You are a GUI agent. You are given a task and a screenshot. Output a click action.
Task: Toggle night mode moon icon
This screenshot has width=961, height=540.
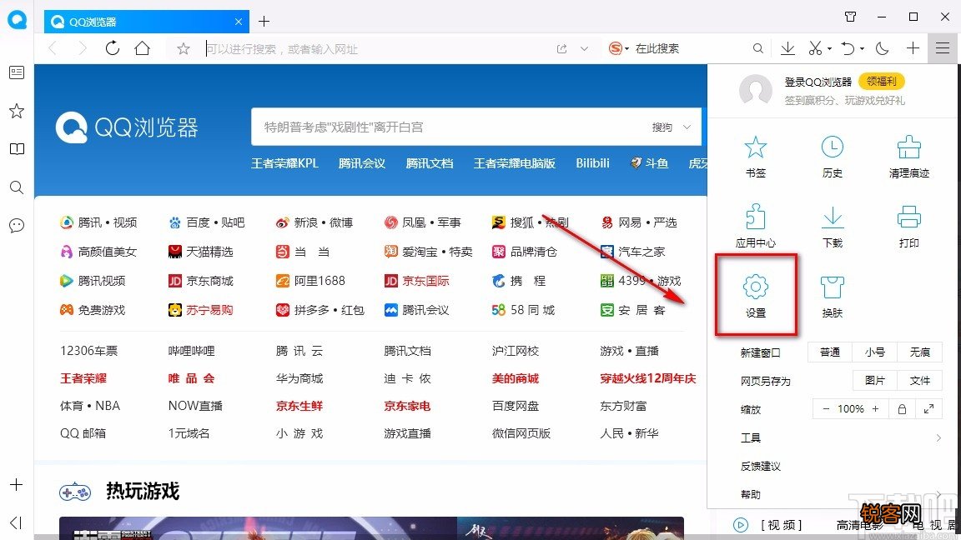882,48
